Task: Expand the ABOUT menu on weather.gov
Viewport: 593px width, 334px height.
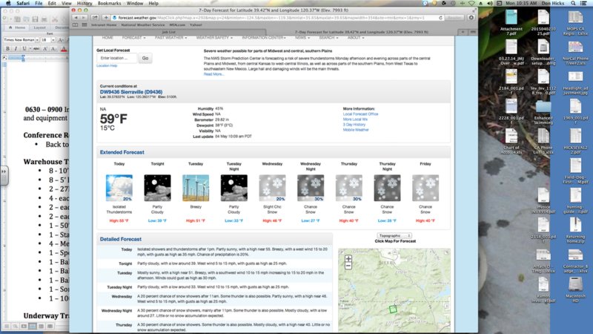Action: (x=356, y=38)
